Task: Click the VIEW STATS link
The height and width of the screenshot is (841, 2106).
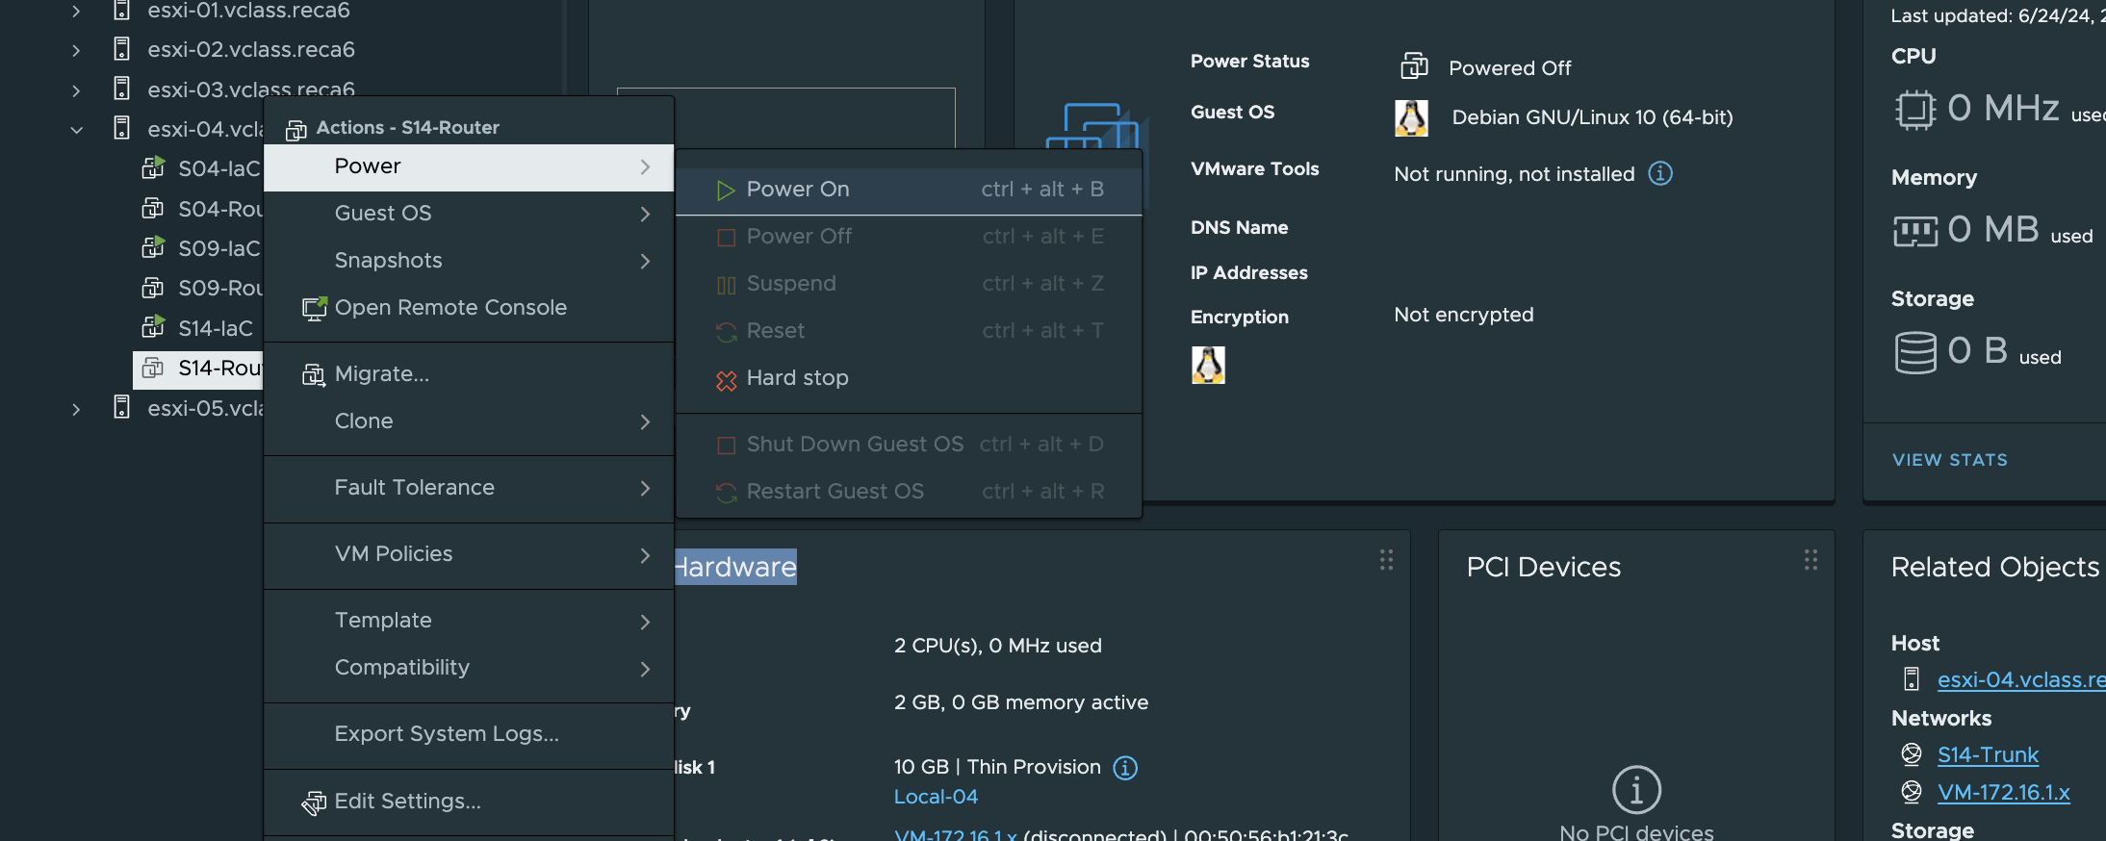Action: (1949, 460)
